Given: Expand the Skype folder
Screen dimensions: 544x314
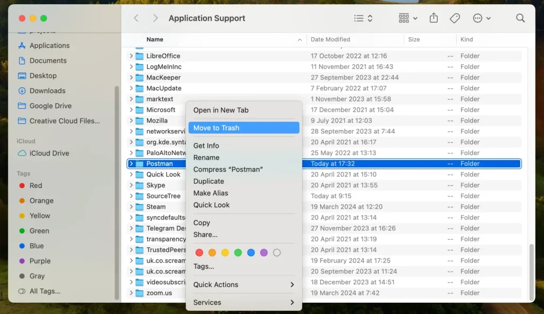Looking at the screenshot, I should 131,185.
